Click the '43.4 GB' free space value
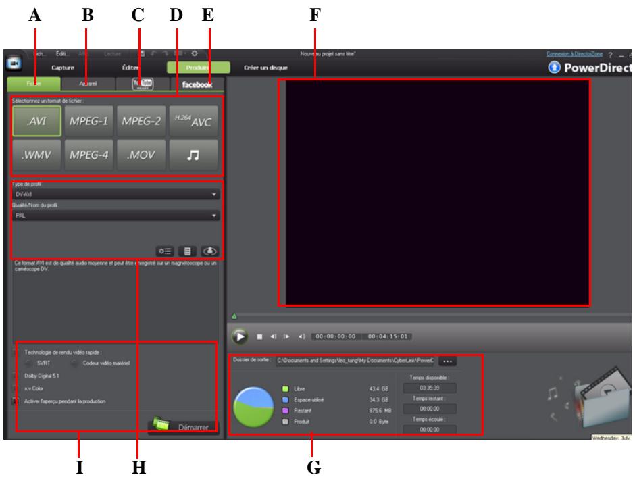This screenshot has width=635, height=479. coord(379,388)
